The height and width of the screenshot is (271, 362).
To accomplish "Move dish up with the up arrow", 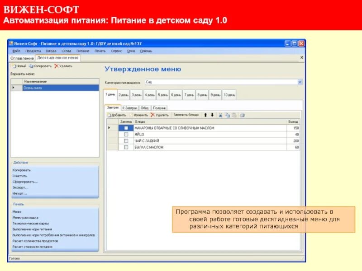I will coord(205,115).
